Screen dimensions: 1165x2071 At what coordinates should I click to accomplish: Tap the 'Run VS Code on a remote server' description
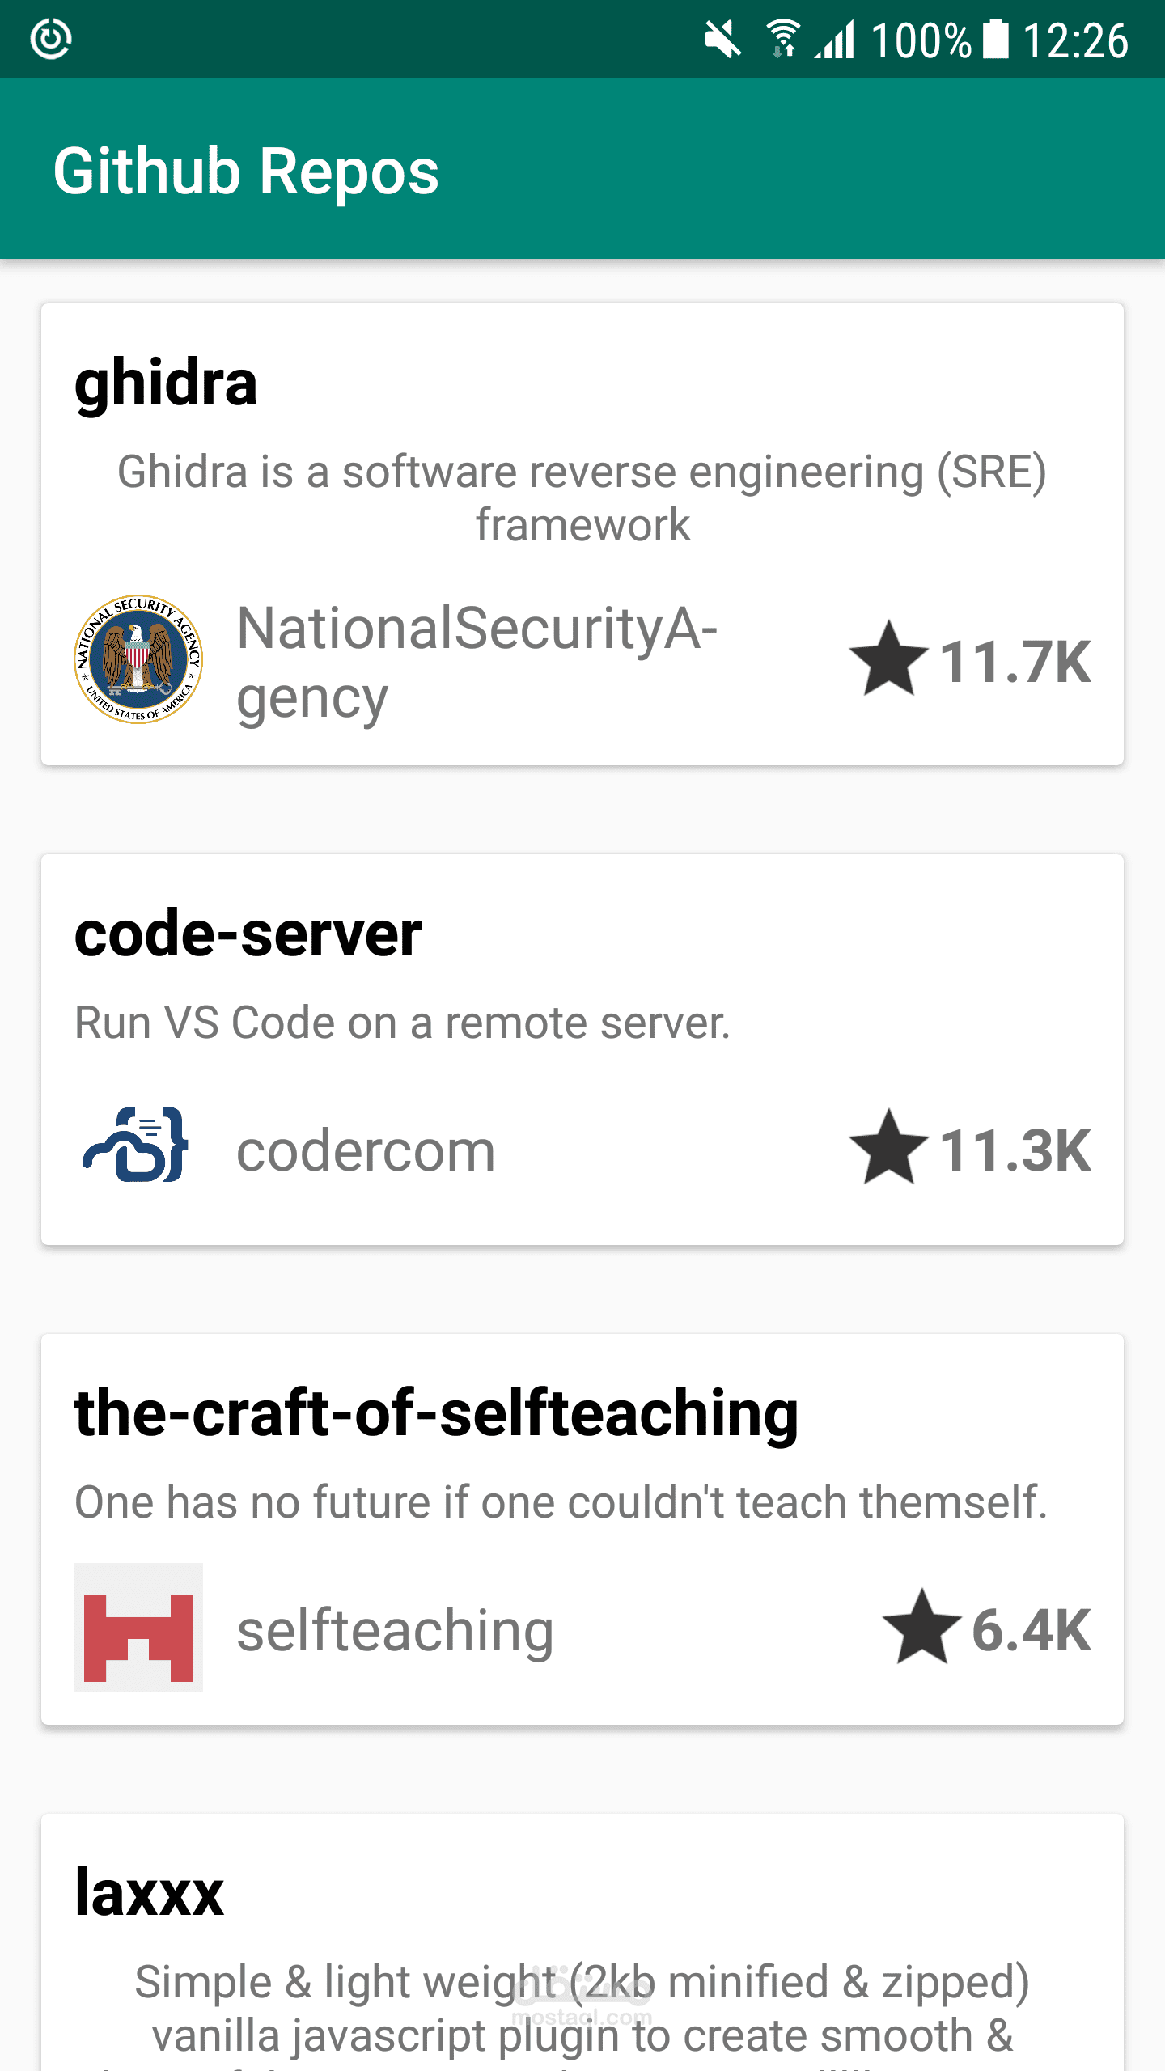click(402, 1023)
